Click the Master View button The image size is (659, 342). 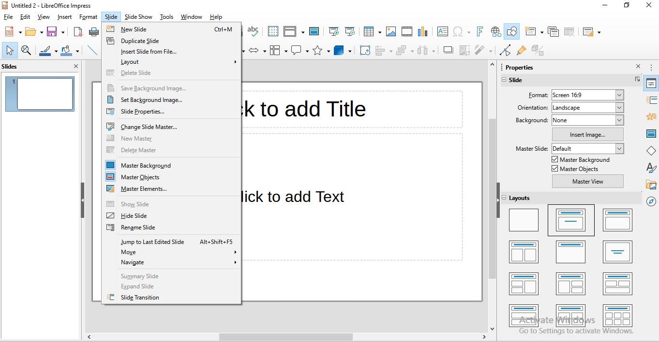click(587, 181)
